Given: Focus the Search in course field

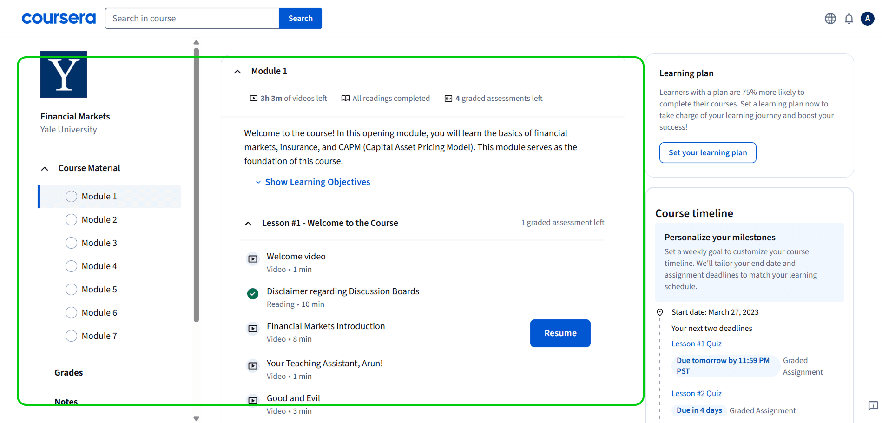Looking at the screenshot, I should [192, 18].
